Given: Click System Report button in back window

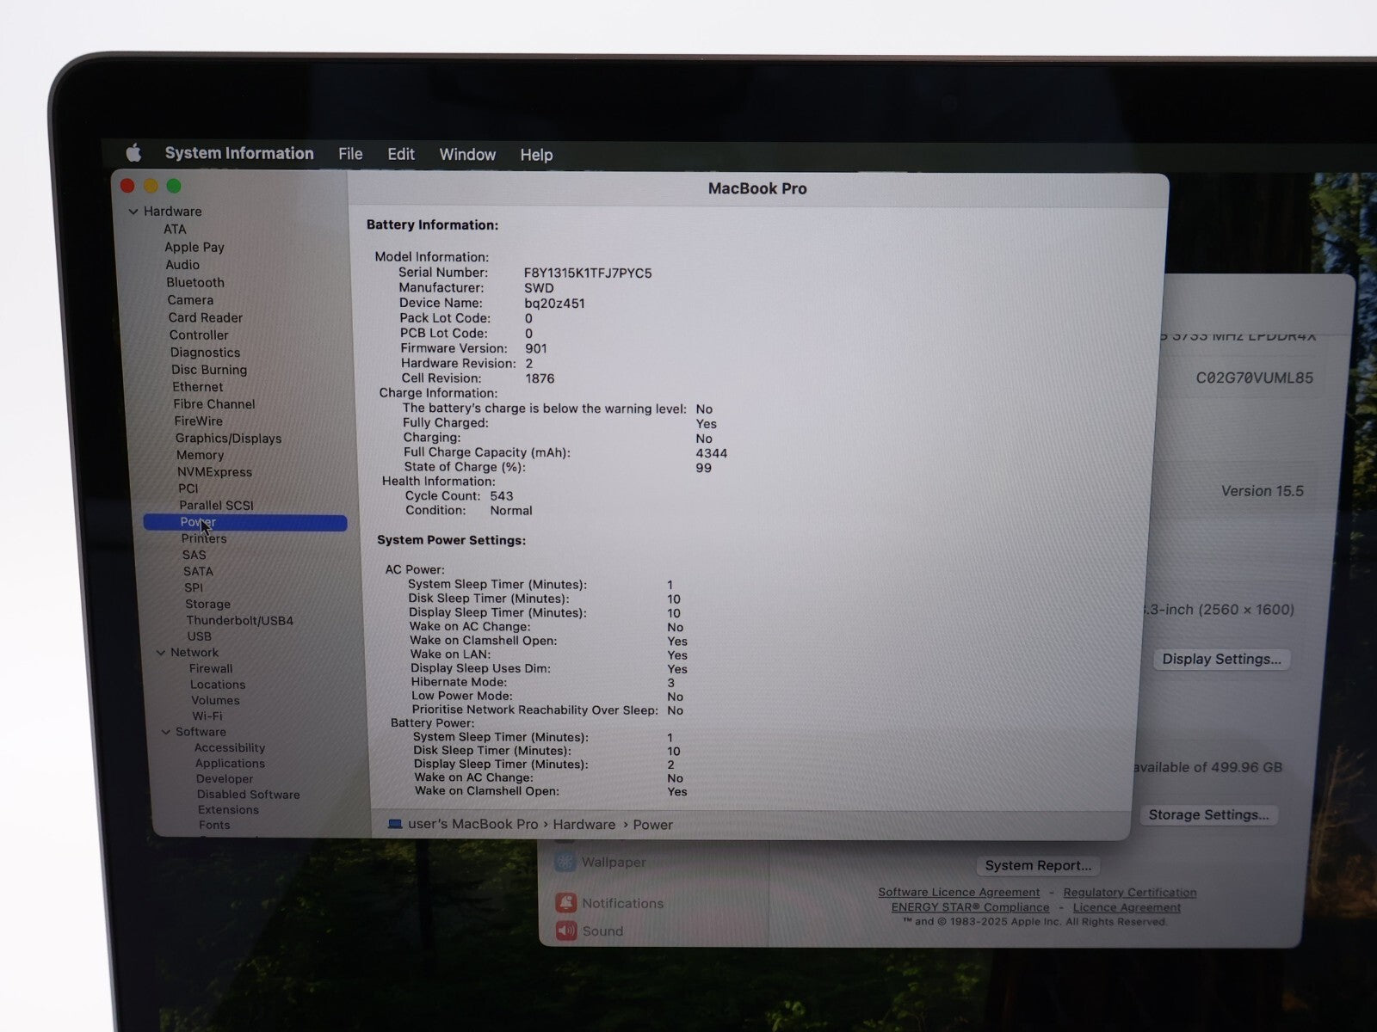Looking at the screenshot, I should [x=1038, y=865].
